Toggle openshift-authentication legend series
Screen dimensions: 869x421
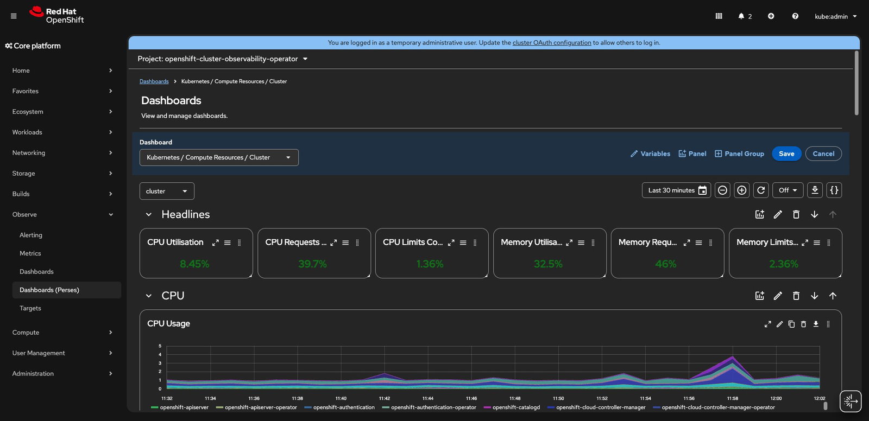click(x=339, y=407)
